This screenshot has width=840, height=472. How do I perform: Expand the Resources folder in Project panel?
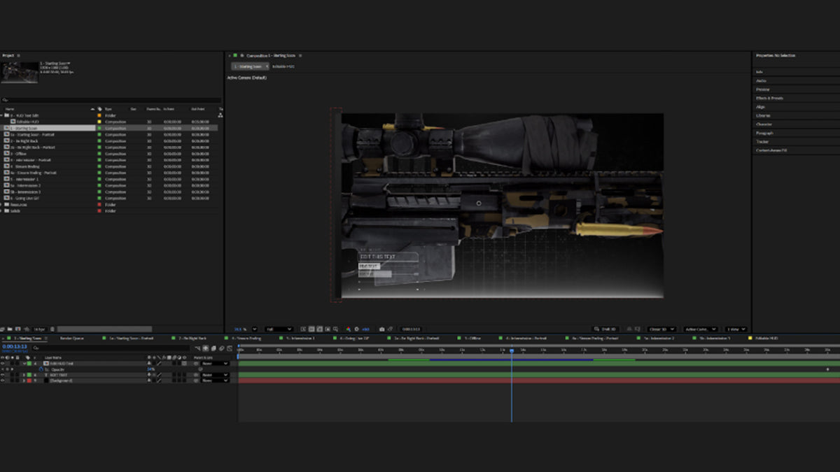(x=2, y=204)
